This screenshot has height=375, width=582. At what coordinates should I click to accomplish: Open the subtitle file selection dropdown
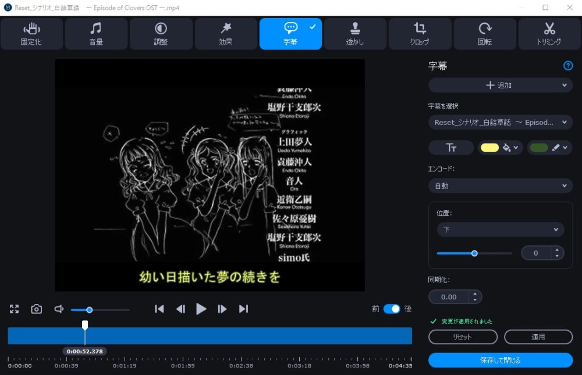tap(501, 123)
